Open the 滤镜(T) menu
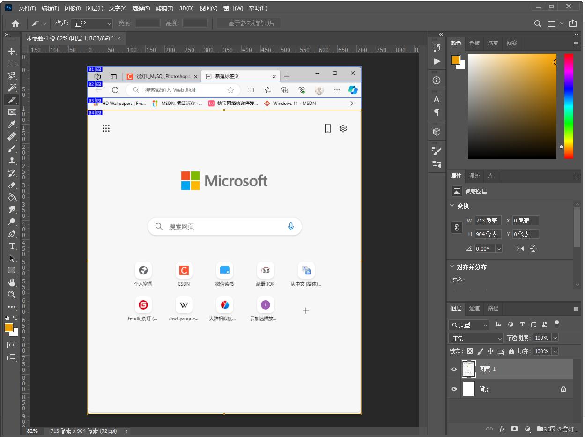This screenshot has width=585, height=437. pos(164,8)
